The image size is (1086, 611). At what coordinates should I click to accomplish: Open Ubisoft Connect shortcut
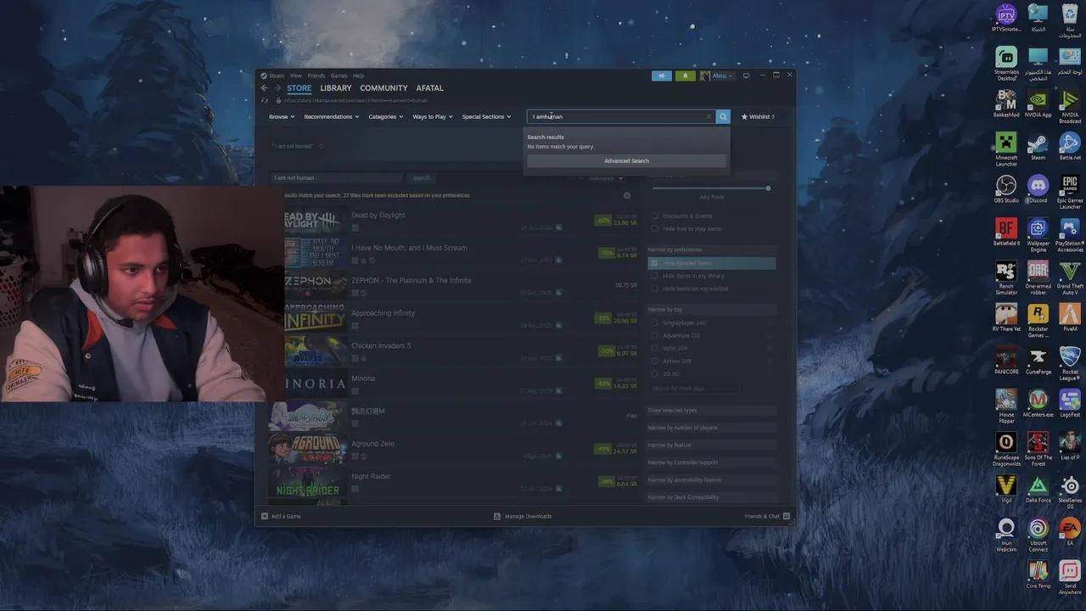(x=1038, y=535)
